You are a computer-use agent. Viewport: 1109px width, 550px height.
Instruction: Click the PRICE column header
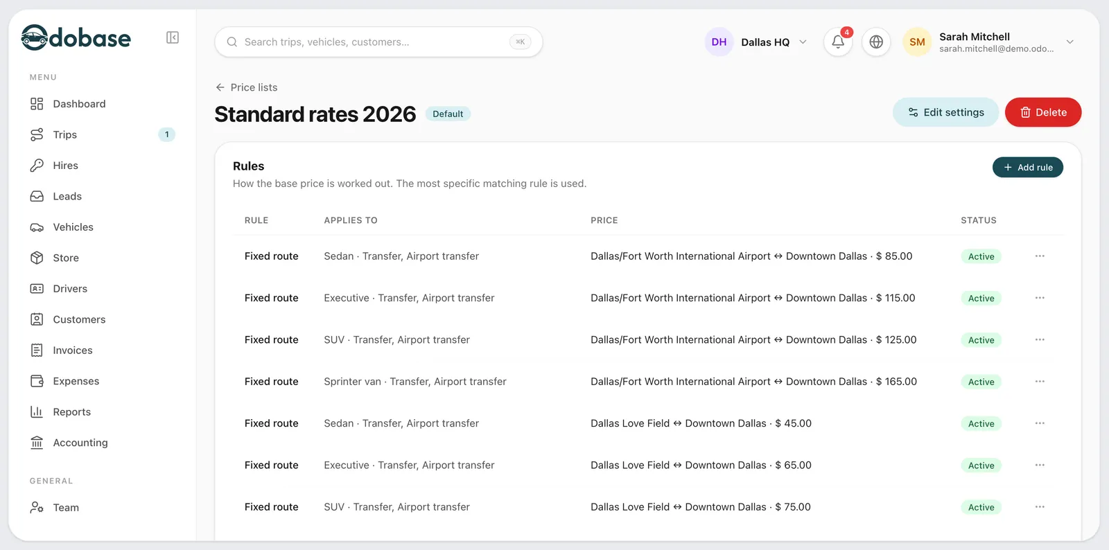(x=604, y=220)
